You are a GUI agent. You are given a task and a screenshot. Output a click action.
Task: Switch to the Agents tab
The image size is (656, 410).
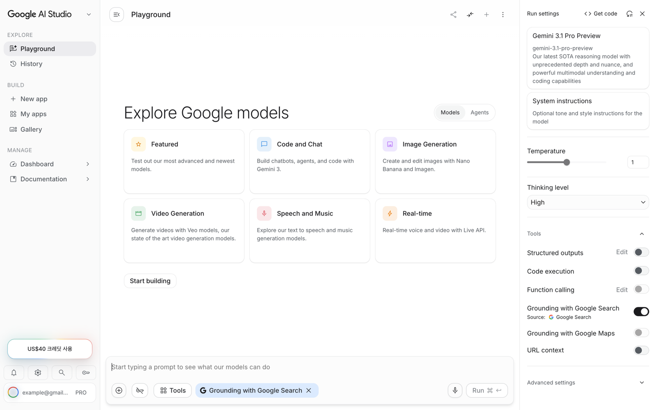[x=479, y=112]
